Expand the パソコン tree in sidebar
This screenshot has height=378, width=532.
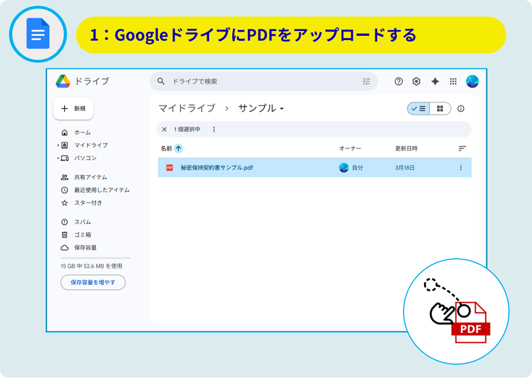point(58,158)
